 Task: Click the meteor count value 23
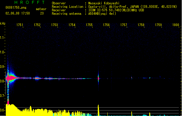(42, 13)
